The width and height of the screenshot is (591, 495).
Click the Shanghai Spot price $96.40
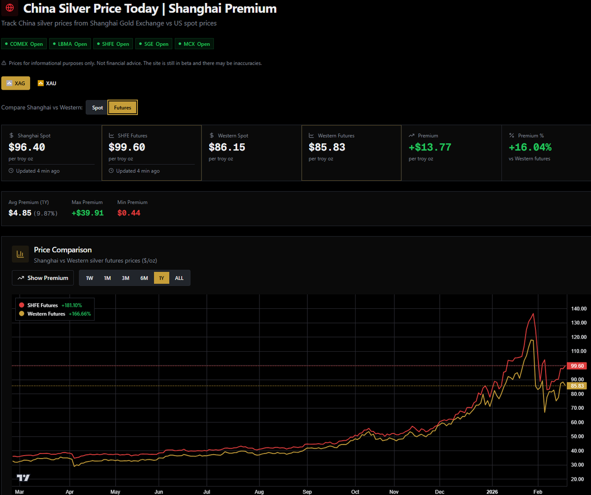(x=27, y=147)
